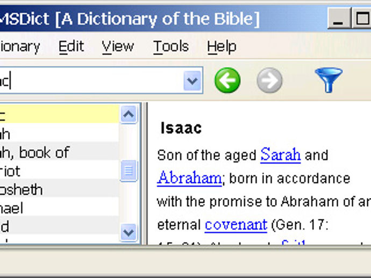This screenshot has height=278, width=371.
Task: Follow the Abraham hyperlink
Action: pos(189,178)
